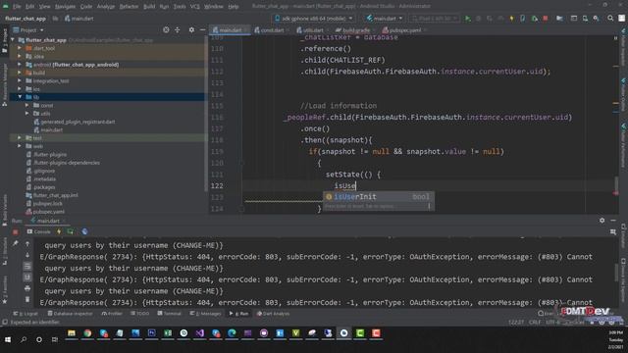Screen dimensions: 628x353
Task: Open the TODO tool window
Action: 139,314
